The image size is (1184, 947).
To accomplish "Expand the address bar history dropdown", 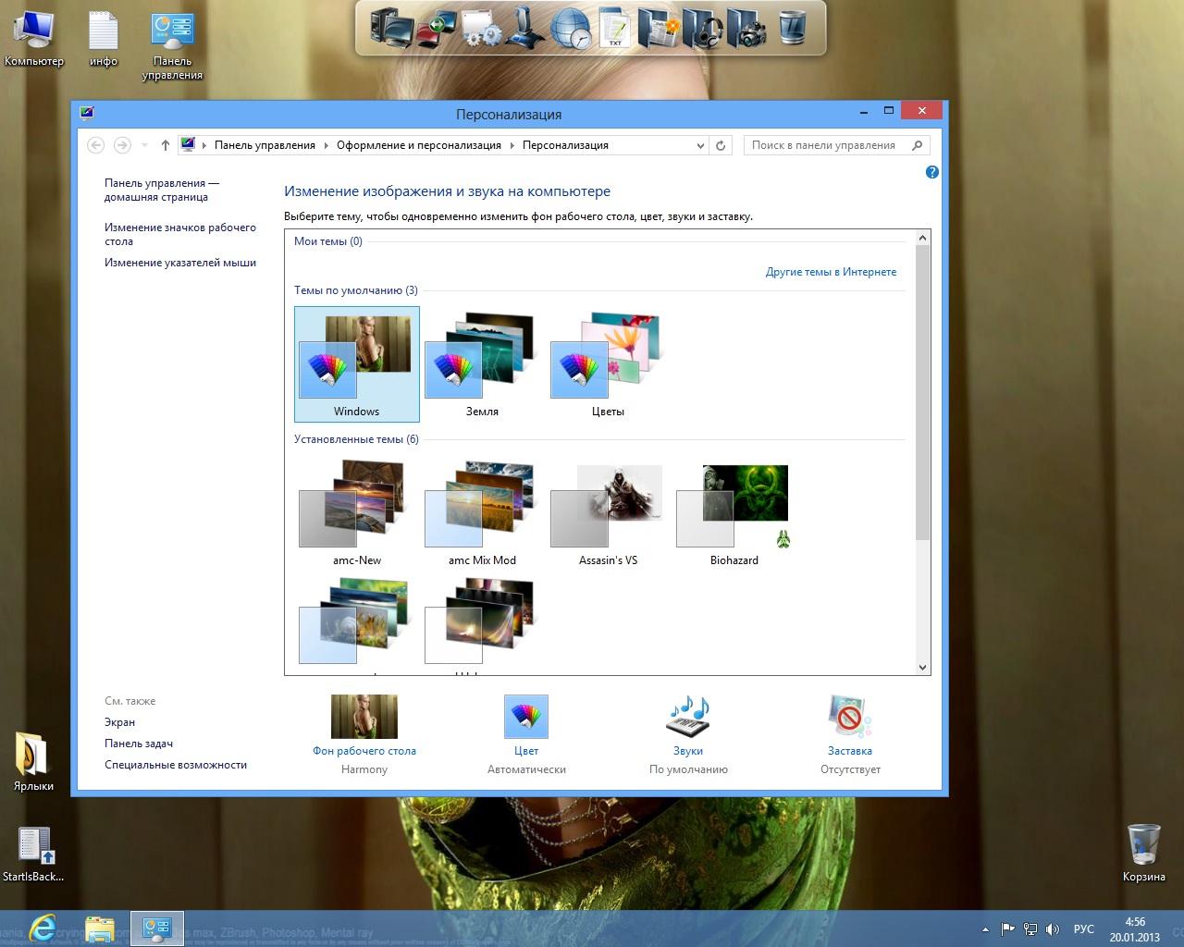I will pos(700,145).
